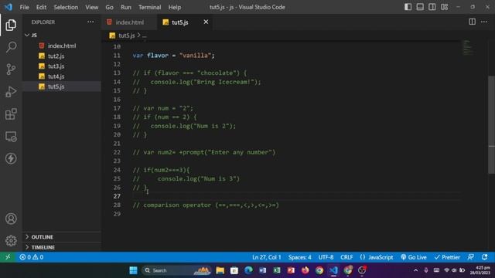This screenshot has width=495, height=278.
Task: Open the Extensions view
Action: point(11,114)
